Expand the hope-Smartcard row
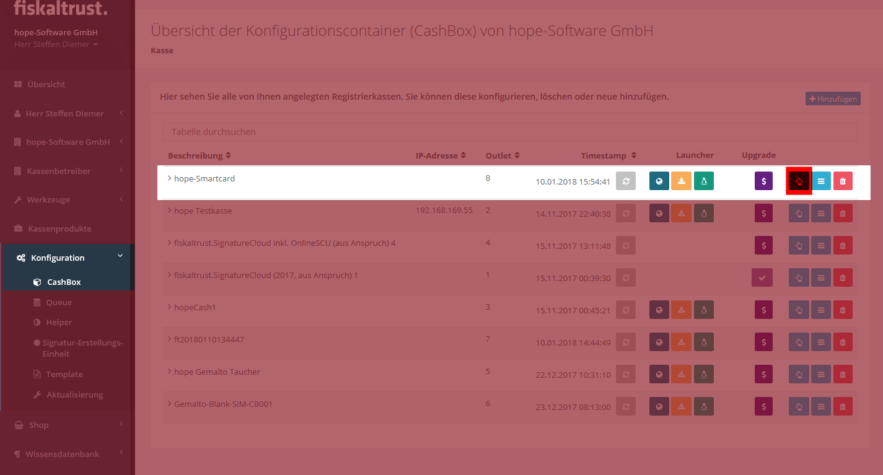This screenshot has width=883, height=475. click(170, 178)
